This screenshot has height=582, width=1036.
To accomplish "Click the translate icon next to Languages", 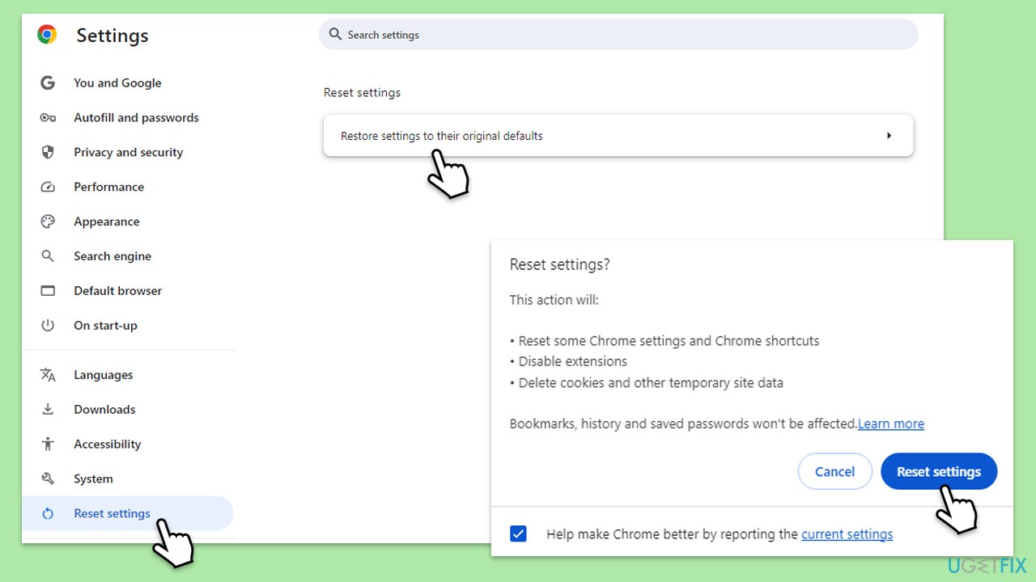I will tap(48, 374).
